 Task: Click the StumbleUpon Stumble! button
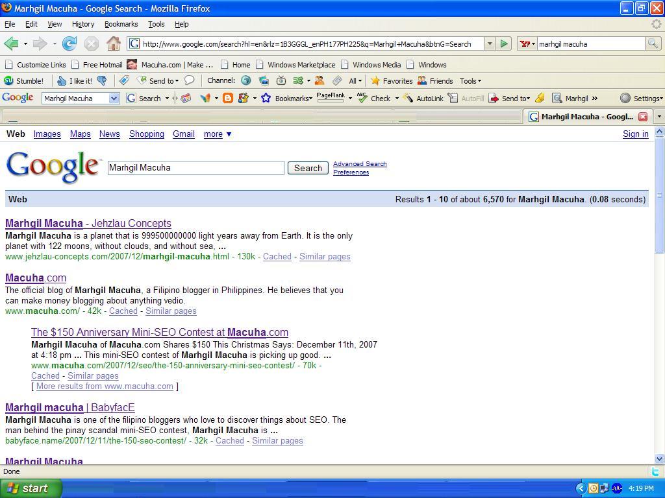click(24, 81)
